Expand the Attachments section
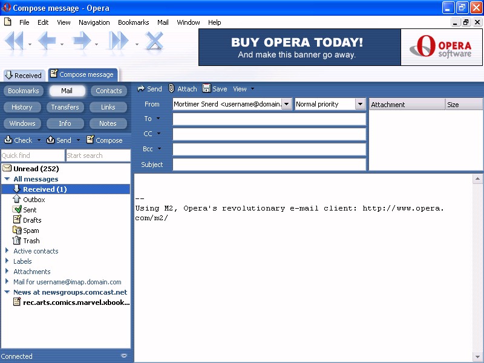Viewport: 484px width, 363px height. click(x=7, y=271)
